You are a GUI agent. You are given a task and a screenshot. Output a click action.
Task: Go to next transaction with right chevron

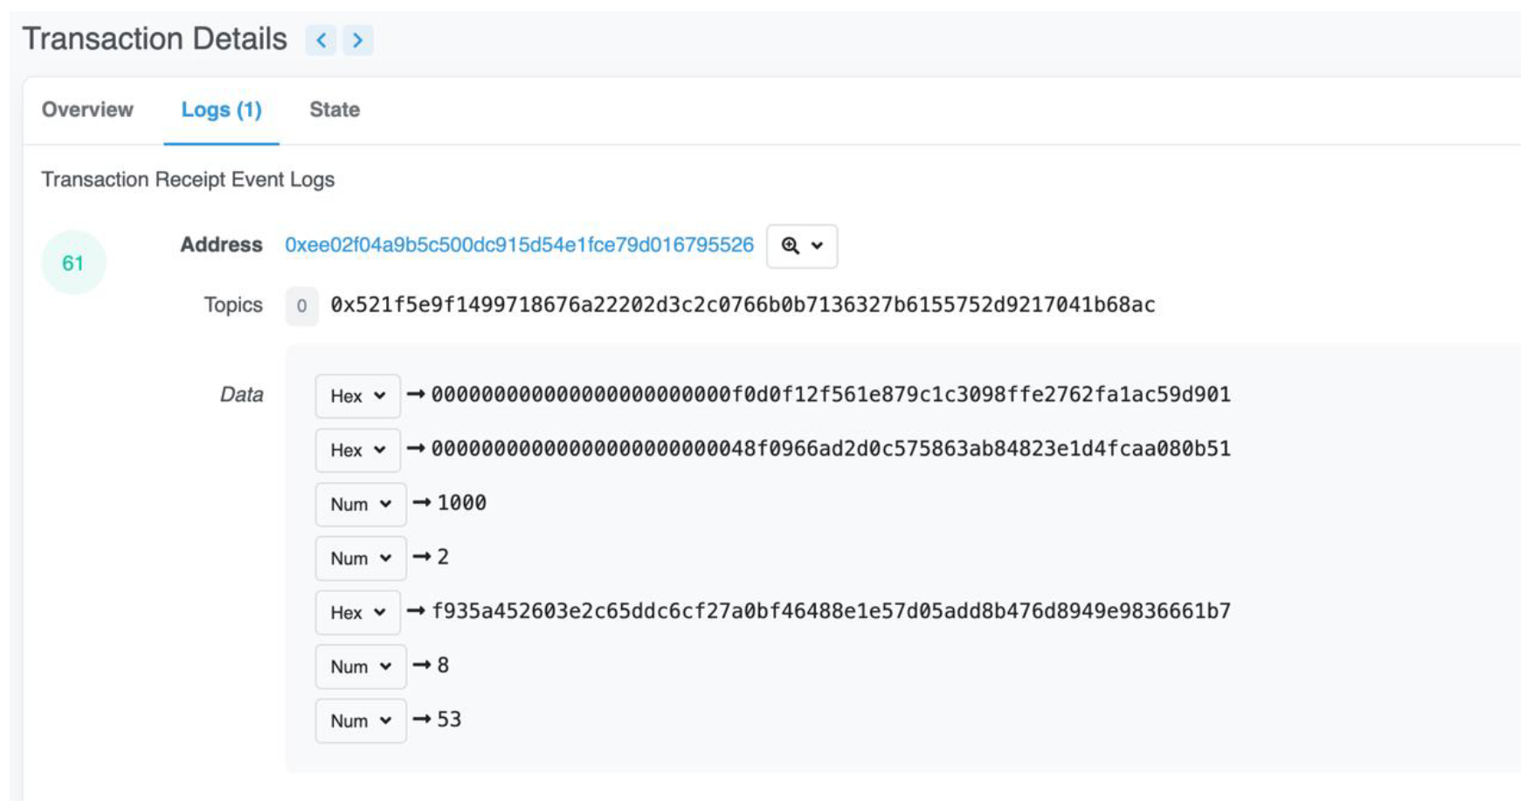357,40
